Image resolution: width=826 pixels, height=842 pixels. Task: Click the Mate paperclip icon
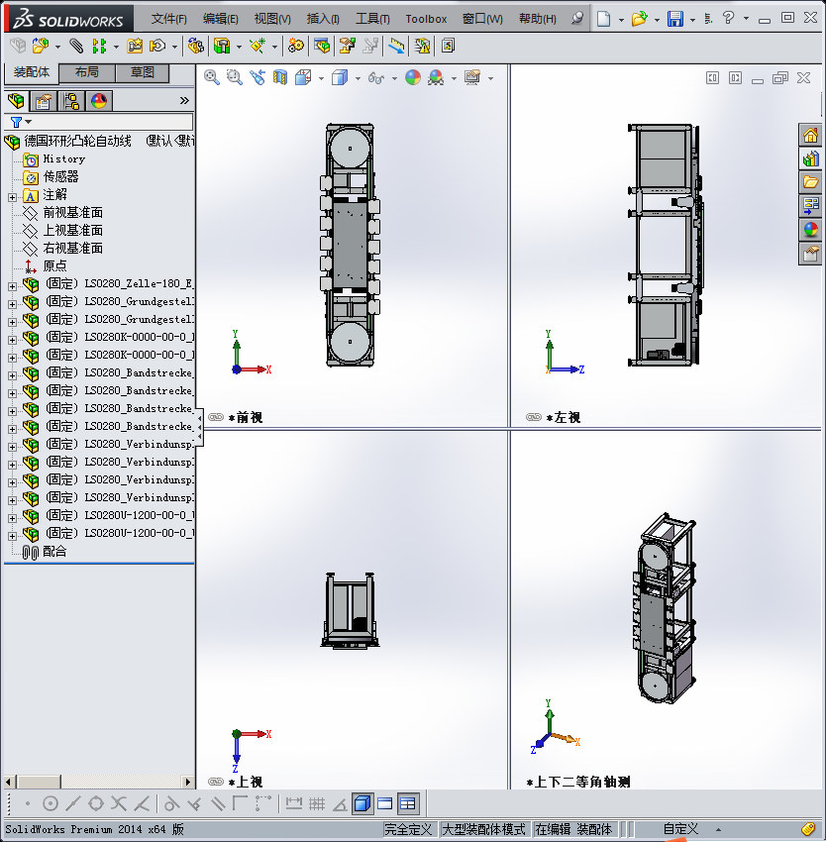point(76,46)
